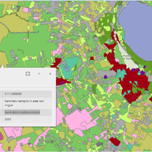
Task: Click the highlighted 'Seminativi e colture orticole' text
Action: (22, 112)
